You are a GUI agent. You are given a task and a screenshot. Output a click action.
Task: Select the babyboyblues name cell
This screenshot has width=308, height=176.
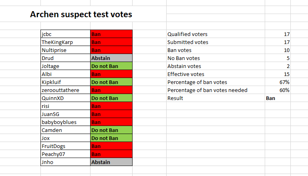tap(65, 122)
